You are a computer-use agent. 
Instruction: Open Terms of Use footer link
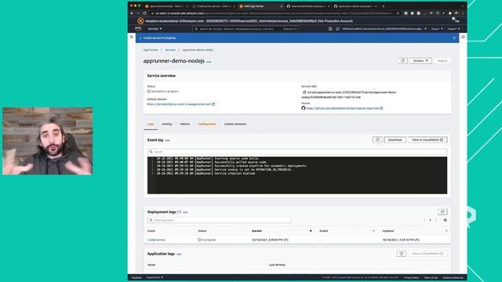tap(431, 277)
